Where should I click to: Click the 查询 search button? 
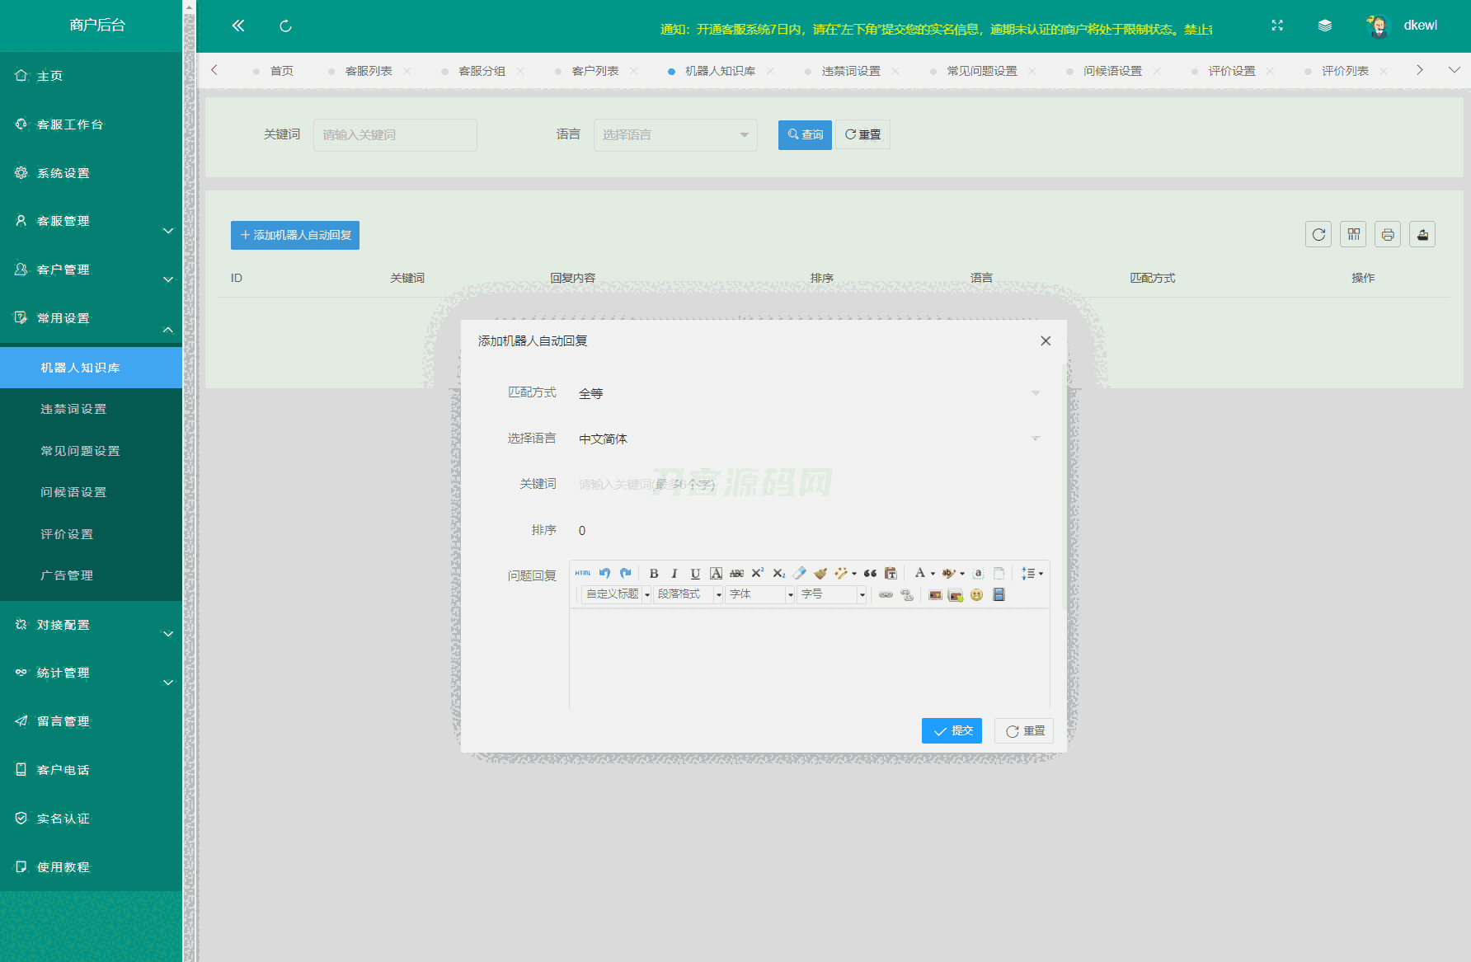pos(805,135)
